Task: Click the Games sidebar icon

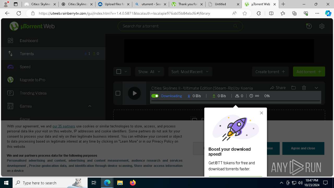Action: click(10, 106)
